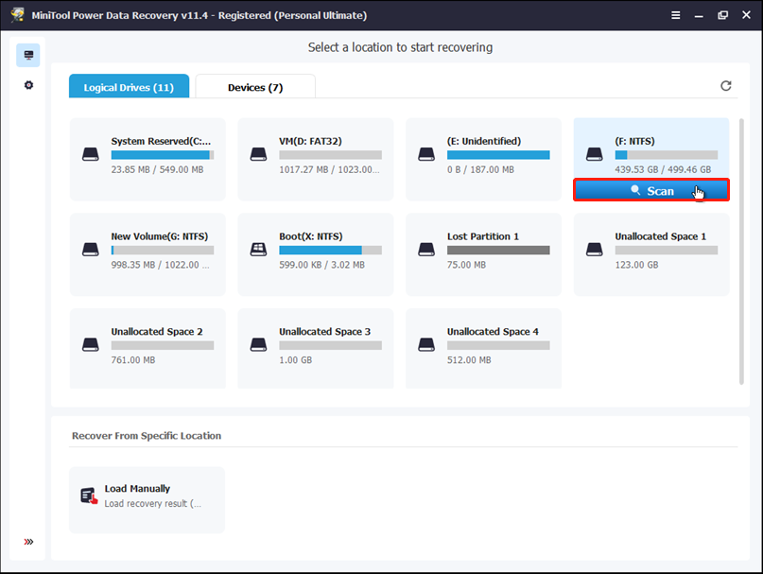763x574 pixels.
Task: Close the MiniTool Power Data Recovery window
Action: (746, 15)
